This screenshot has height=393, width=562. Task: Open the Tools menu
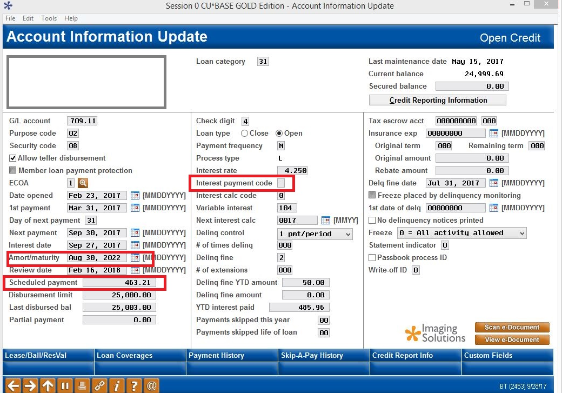point(49,18)
